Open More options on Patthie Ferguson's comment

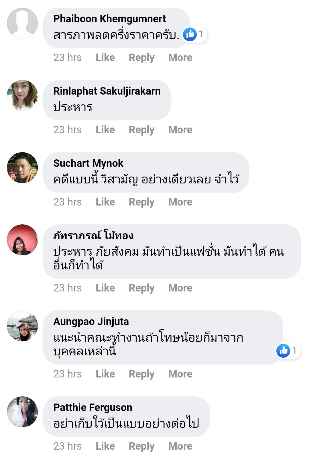[180, 446]
